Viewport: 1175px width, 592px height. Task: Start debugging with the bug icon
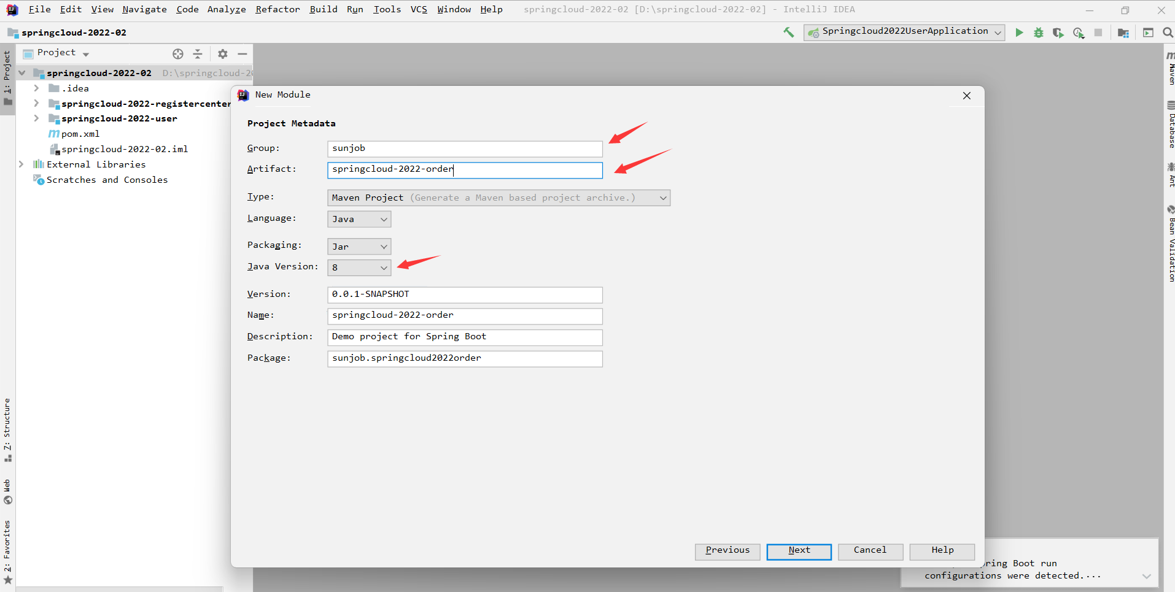(x=1039, y=33)
